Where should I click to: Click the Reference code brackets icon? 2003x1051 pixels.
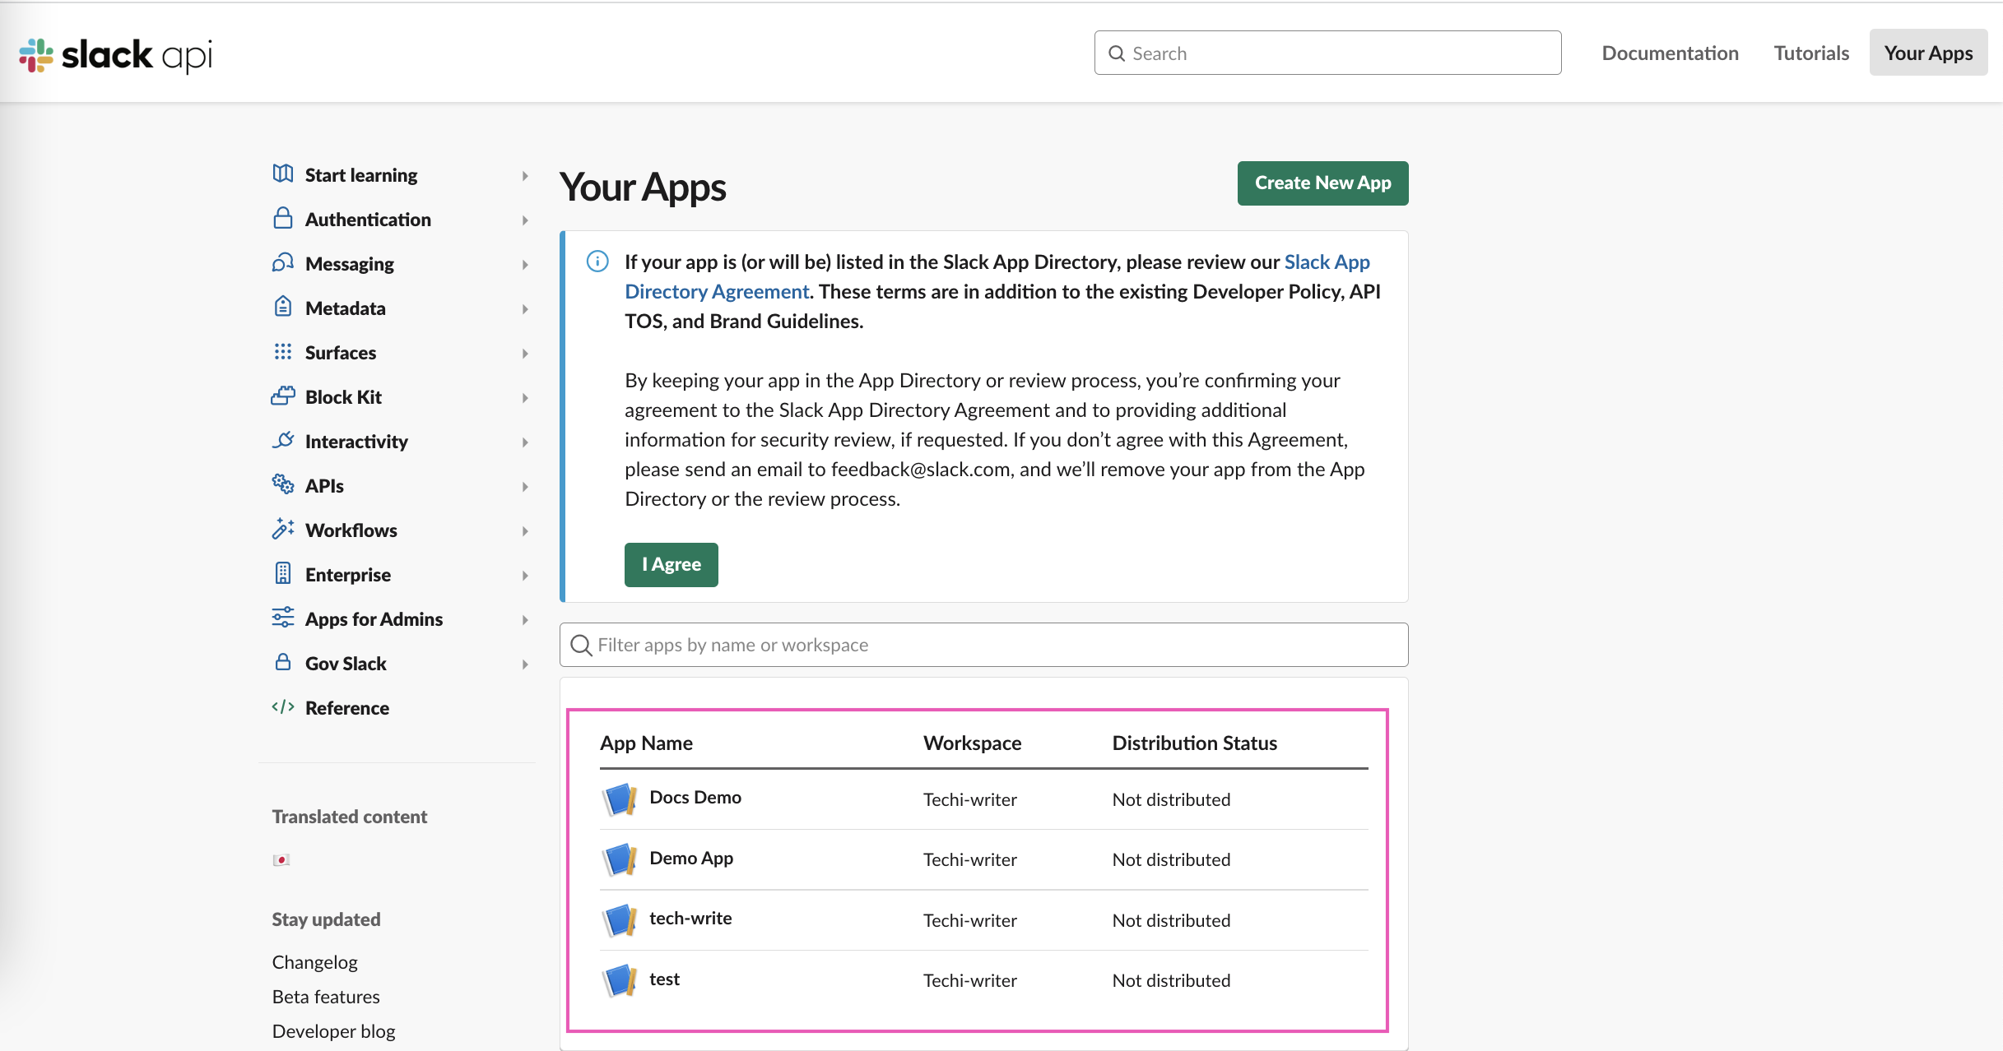[283, 706]
